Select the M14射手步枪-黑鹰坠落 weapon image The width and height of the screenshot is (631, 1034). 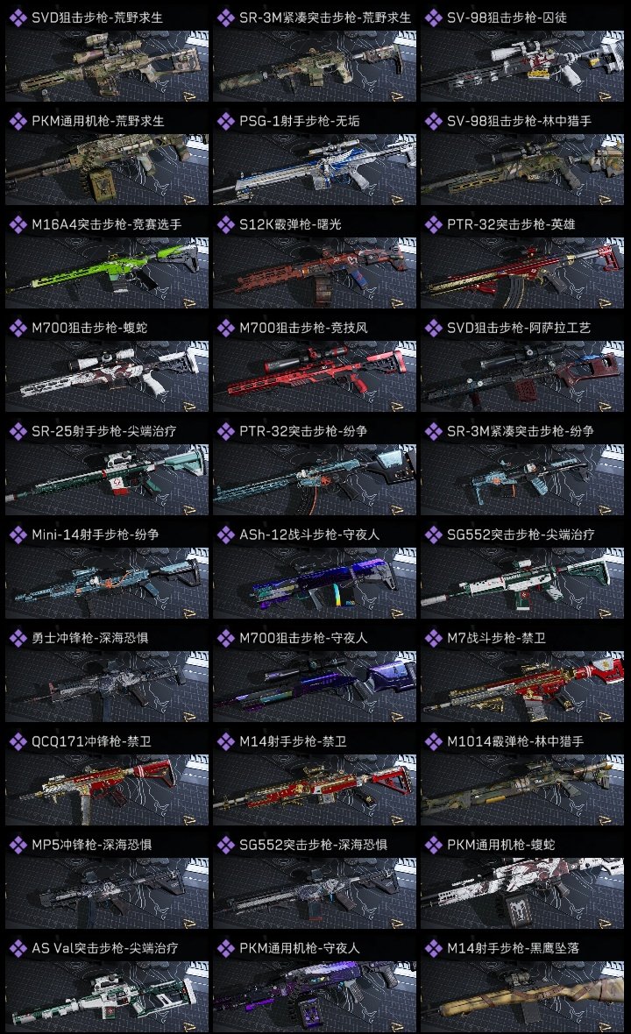tap(522, 996)
